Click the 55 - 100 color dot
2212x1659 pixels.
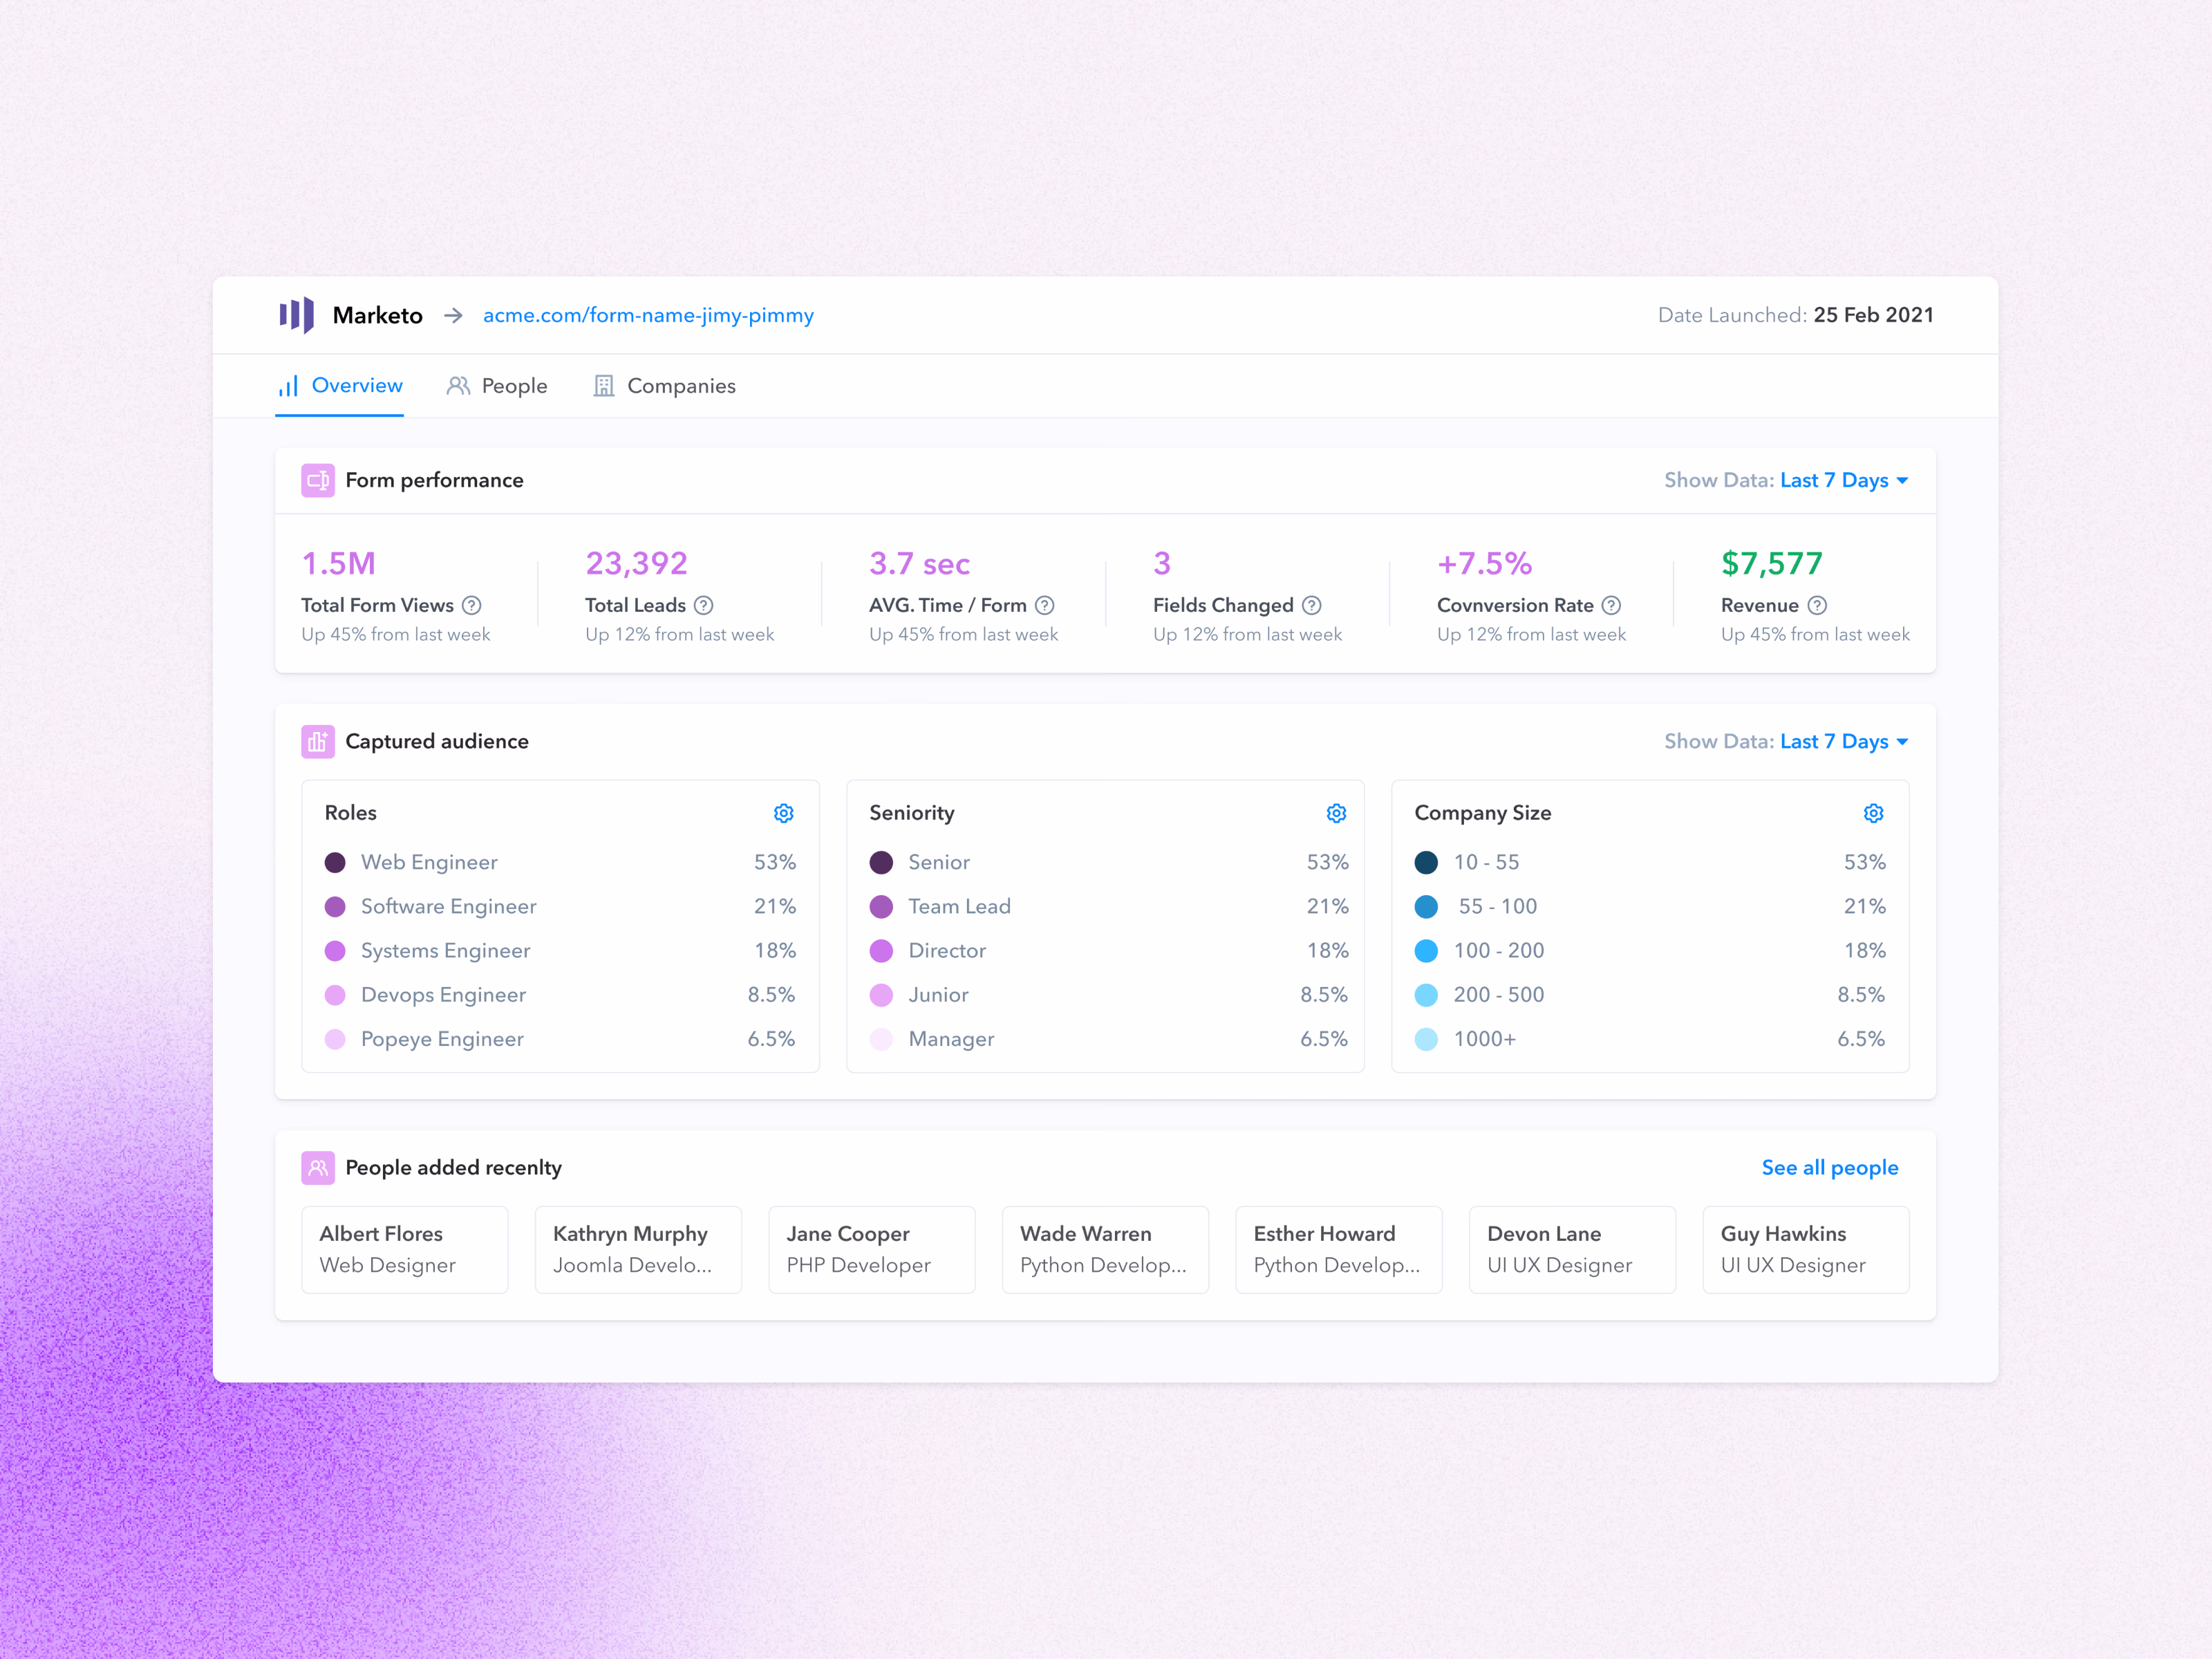coord(1426,906)
